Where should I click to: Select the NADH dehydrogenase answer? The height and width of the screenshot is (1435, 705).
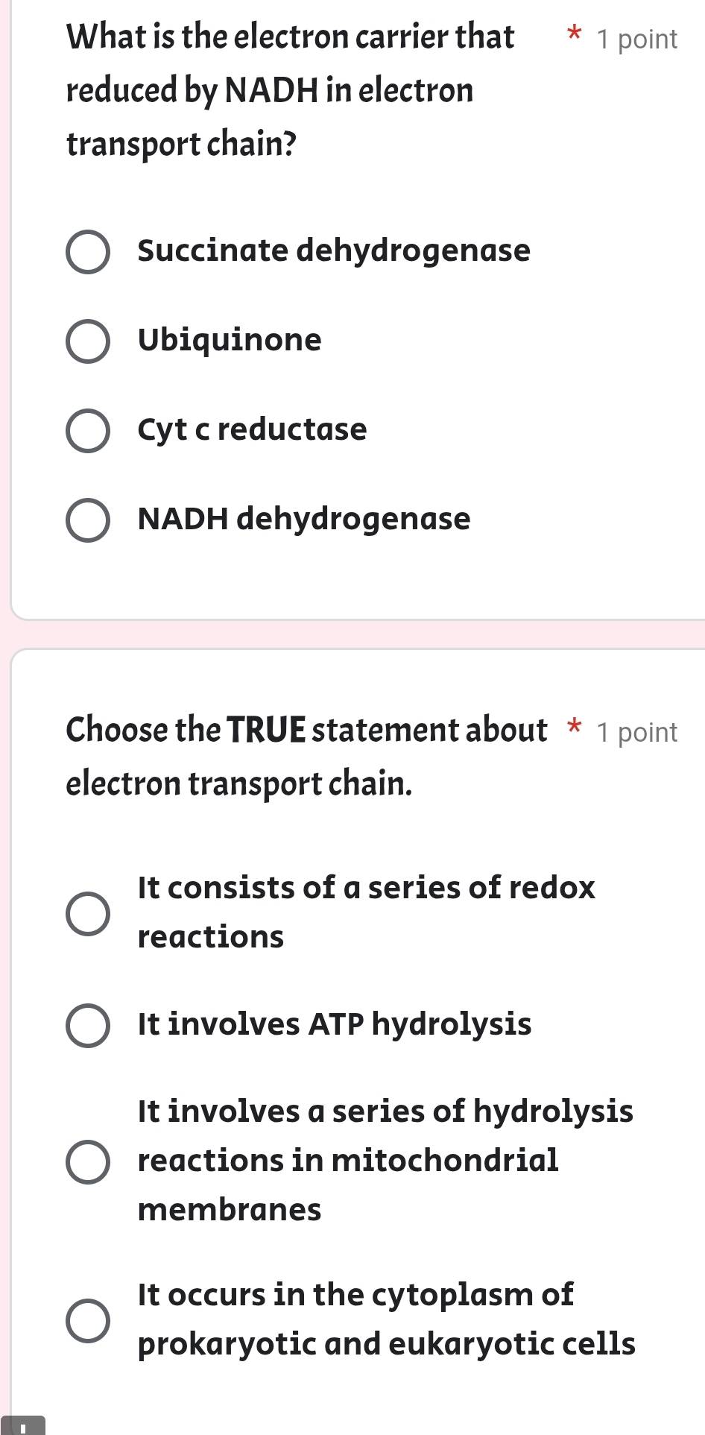[89, 520]
